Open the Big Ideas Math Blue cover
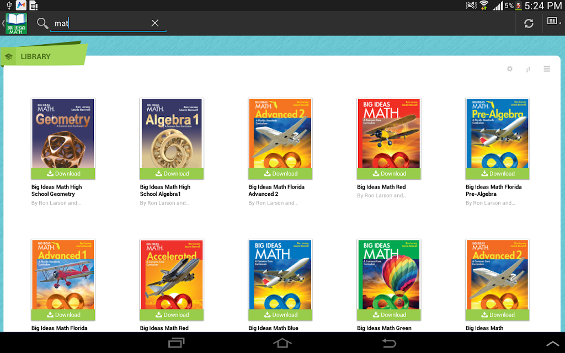The height and width of the screenshot is (353, 565). click(x=280, y=275)
